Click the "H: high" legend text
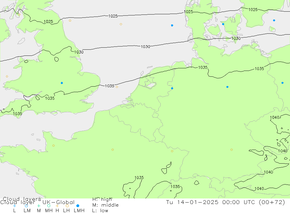The width and height of the screenshot is (290, 213). (x=102, y=199)
